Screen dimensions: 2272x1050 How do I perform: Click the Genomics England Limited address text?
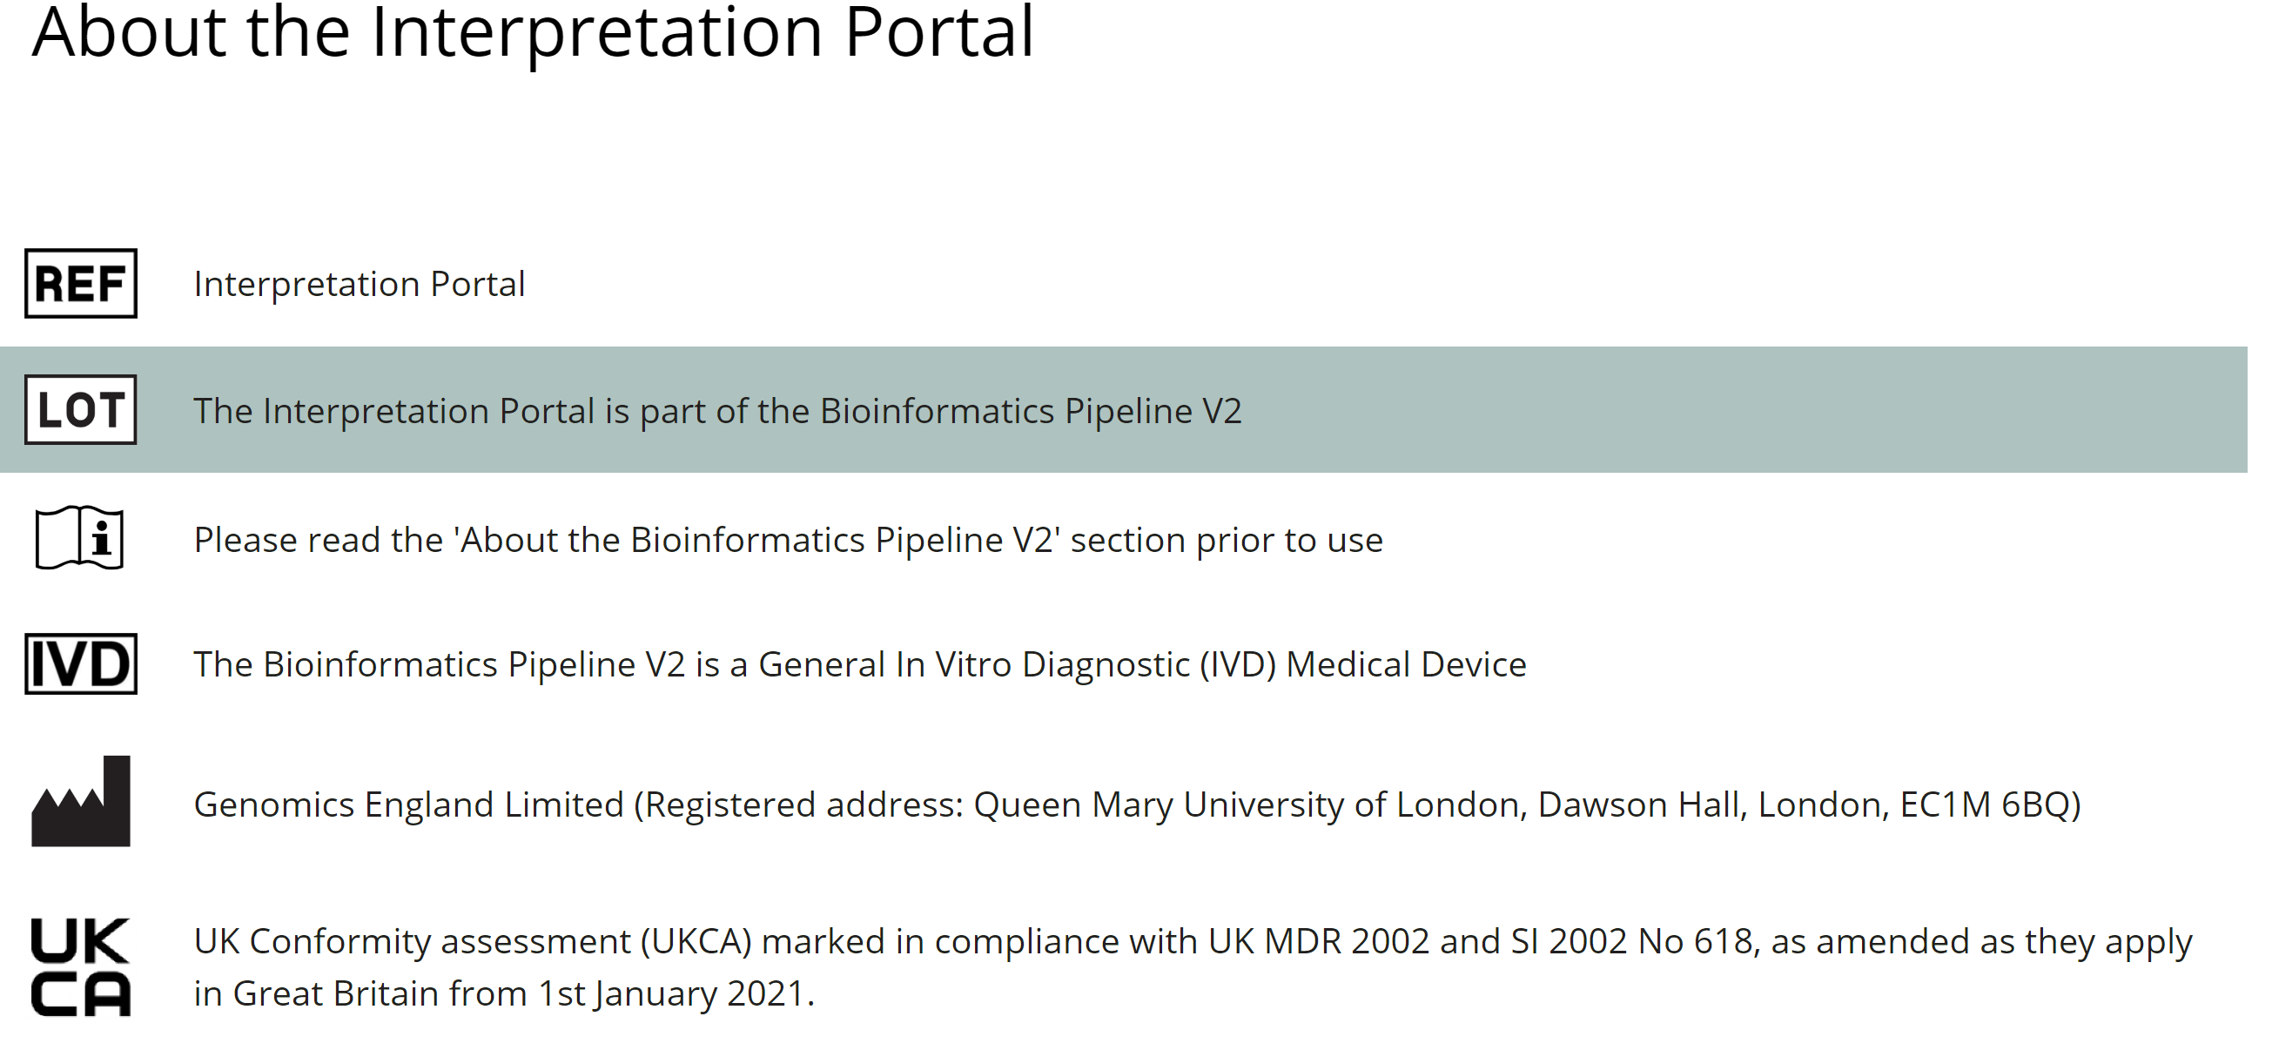1138,804
